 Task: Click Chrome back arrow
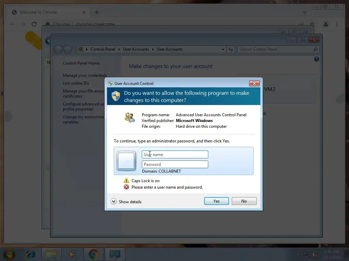click(x=12, y=24)
